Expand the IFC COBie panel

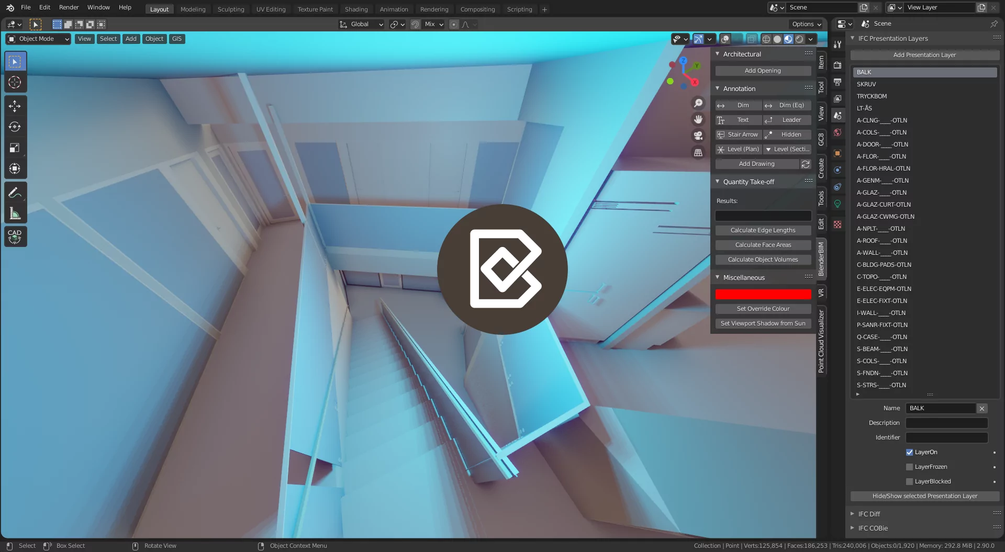[x=852, y=528]
